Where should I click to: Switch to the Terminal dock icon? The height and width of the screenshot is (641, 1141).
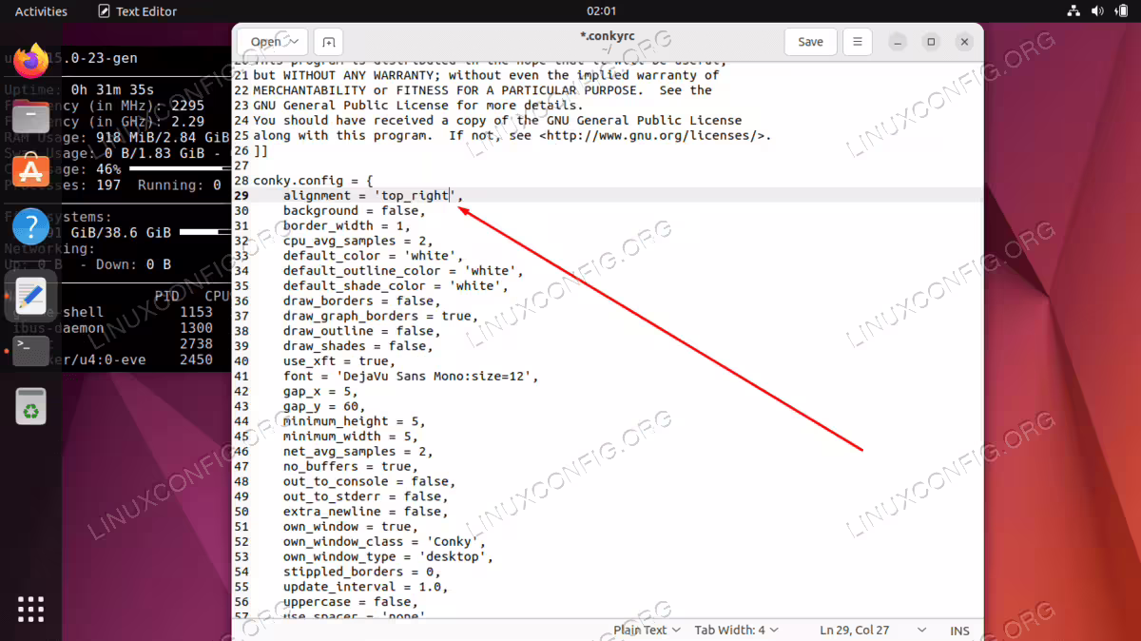(31, 350)
